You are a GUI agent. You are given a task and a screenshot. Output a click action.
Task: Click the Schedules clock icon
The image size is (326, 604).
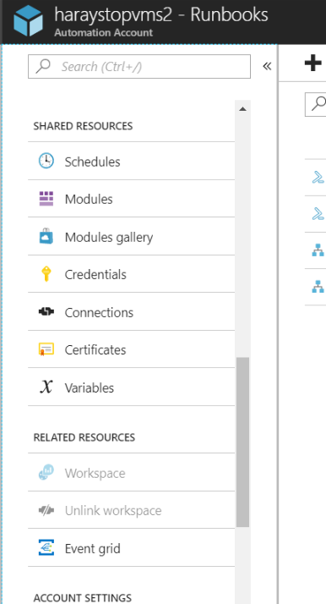(46, 161)
